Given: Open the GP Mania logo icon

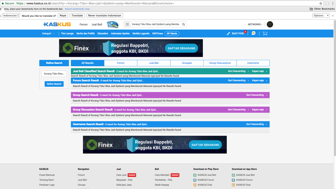Looking at the screenshot, I should [x=113, y=25].
